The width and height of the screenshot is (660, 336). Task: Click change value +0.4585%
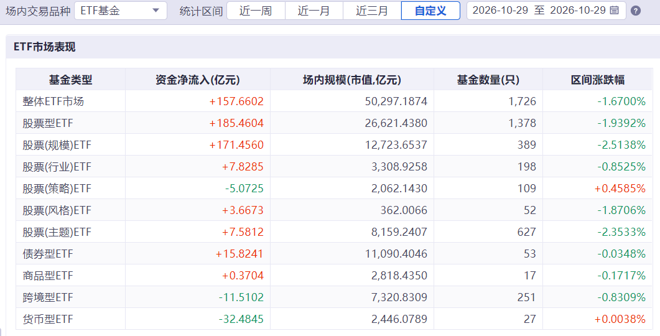(x=620, y=188)
